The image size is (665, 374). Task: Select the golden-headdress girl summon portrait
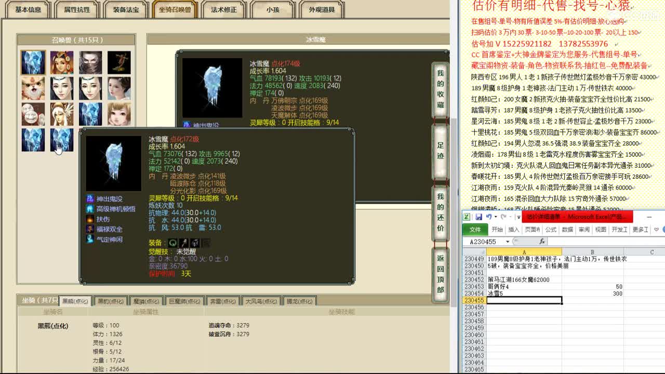coord(62,62)
